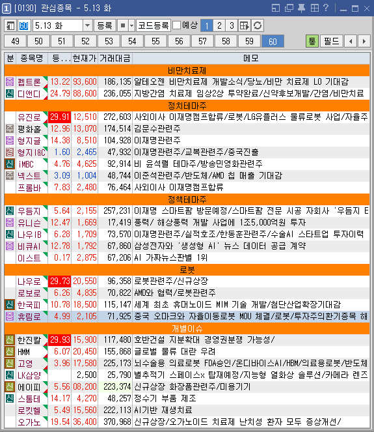Screen dimensions: 374x432
Task: Click the 필드 button
Action: click(332, 41)
